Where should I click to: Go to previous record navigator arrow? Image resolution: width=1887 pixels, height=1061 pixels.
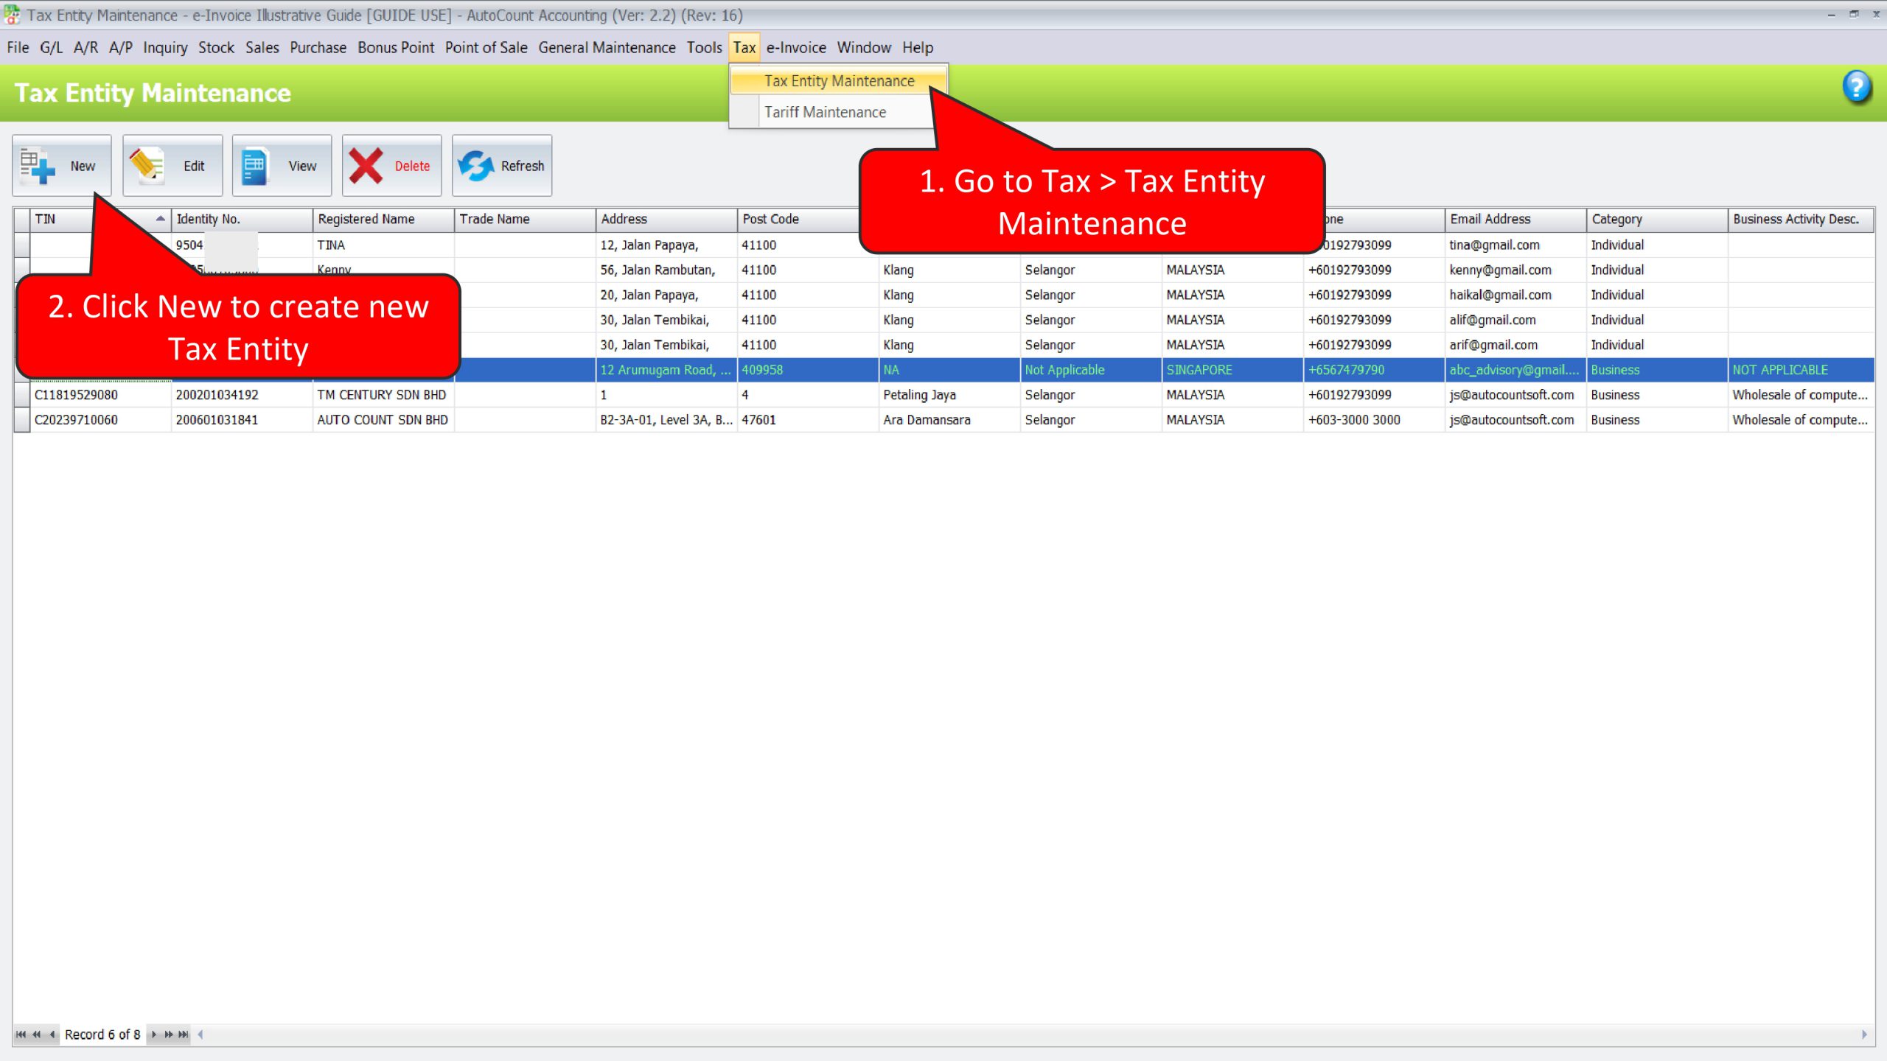coord(52,1034)
